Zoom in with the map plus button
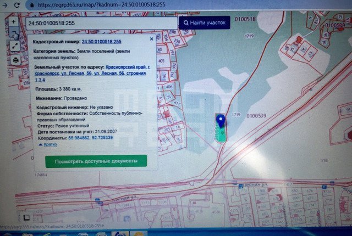This screenshot has width=352, height=236. tap(13, 21)
